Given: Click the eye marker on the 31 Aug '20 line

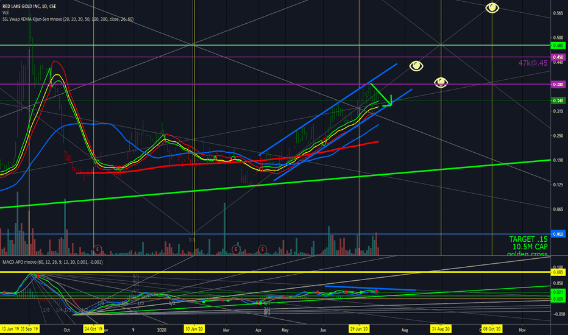Looking at the screenshot, I should tap(441, 83).
